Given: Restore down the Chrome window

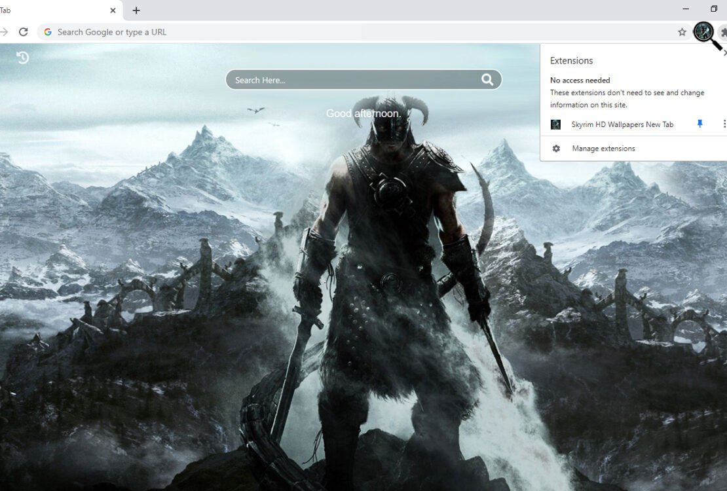Looking at the screenshot, I should pos(714,9).
